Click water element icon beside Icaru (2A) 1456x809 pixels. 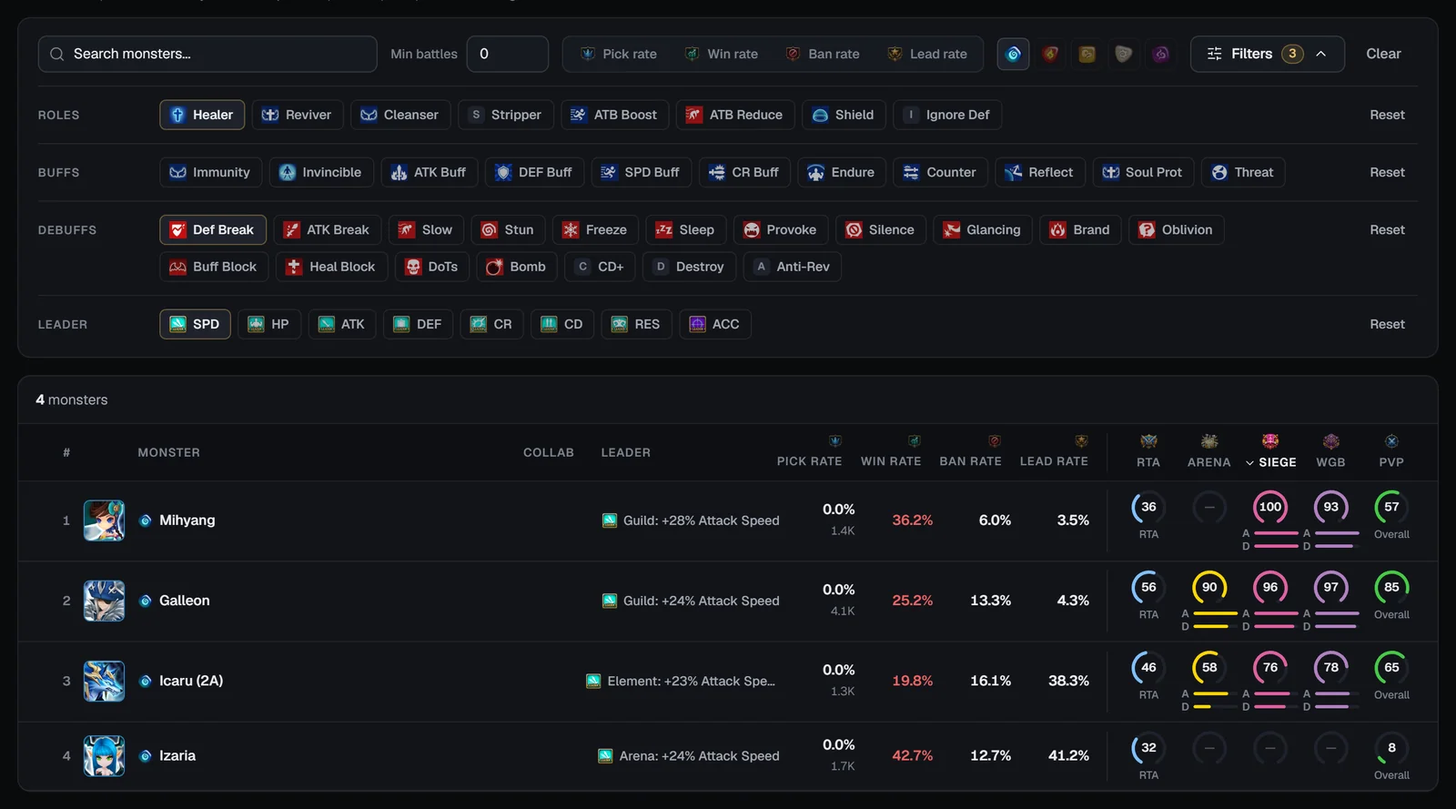coord(145,681)
